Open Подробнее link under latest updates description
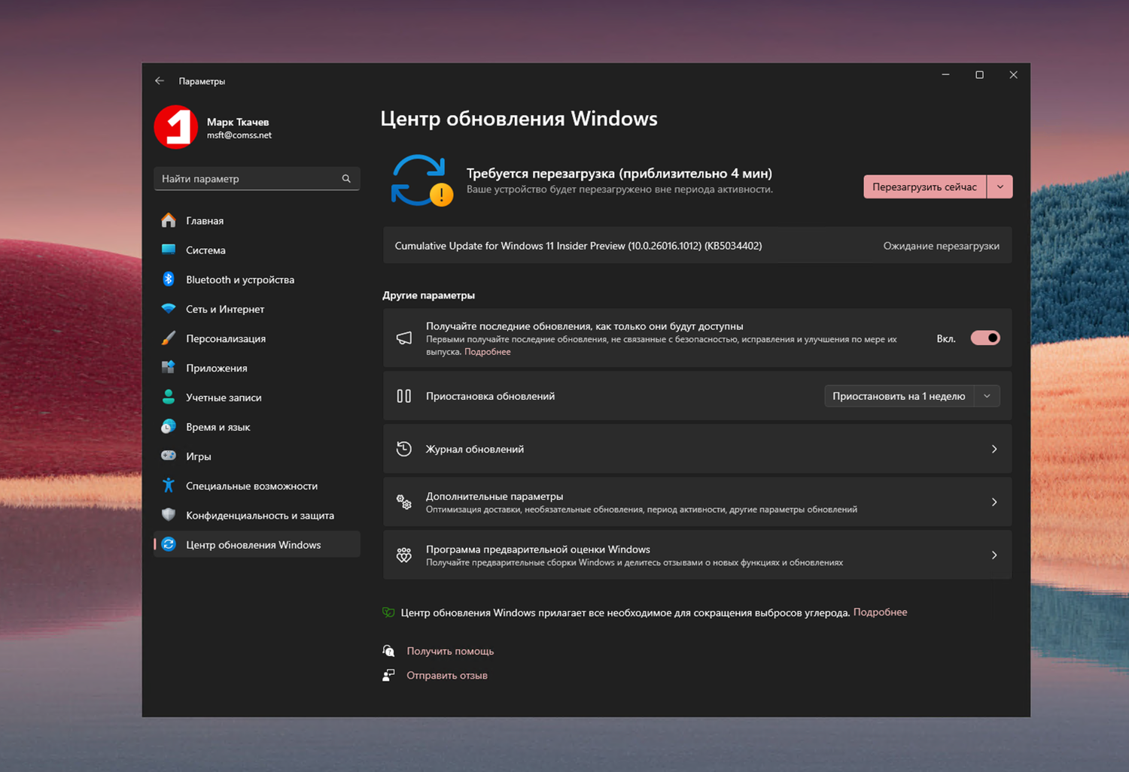Viewport: 1129px width, 772px height. tap(488, 352)
